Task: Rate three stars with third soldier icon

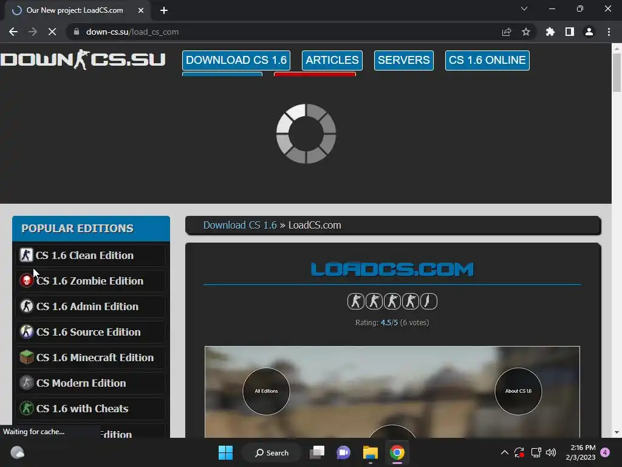Action: [392, 302]
